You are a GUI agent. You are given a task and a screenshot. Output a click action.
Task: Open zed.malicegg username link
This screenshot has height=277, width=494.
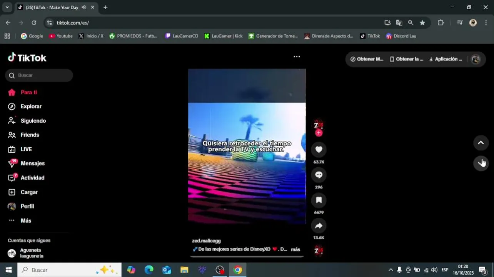(206, 241)
